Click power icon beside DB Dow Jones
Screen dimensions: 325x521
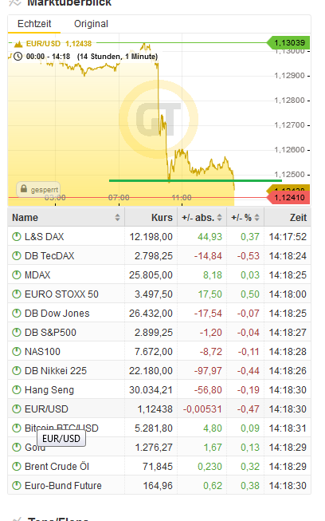(x=17, y=314)
